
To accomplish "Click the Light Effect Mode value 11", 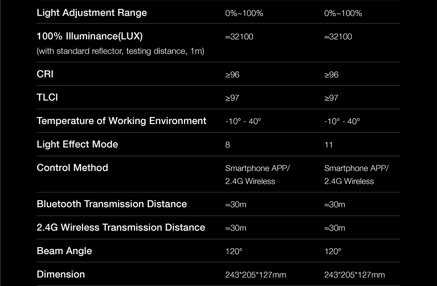I will (x=329, y=145).
